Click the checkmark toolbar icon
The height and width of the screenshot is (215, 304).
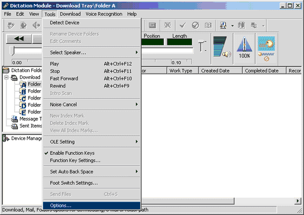(x=182, y=25)
